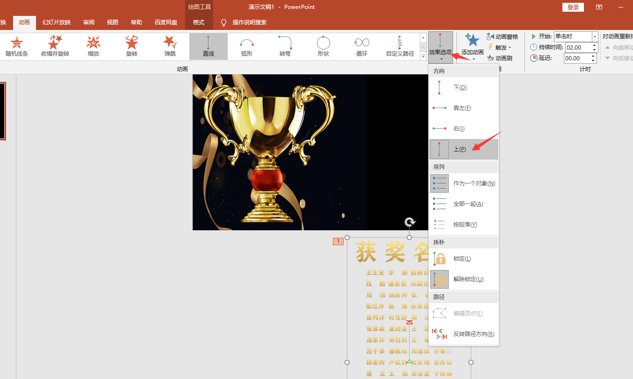Select the 旋转 spin animation effect
This screenshot has height=379, width=633.
tap(132, 46)
